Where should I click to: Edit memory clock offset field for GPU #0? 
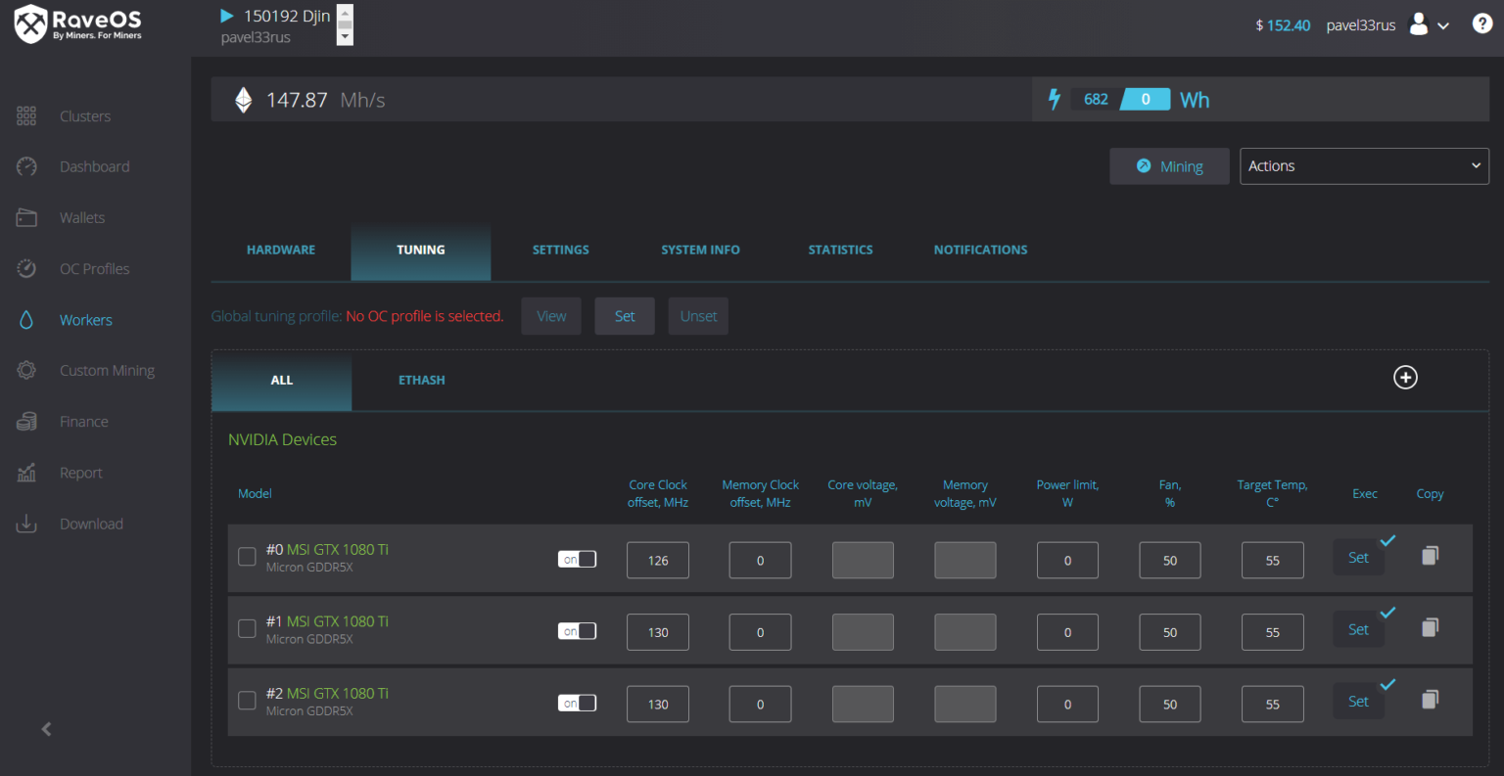760,561
